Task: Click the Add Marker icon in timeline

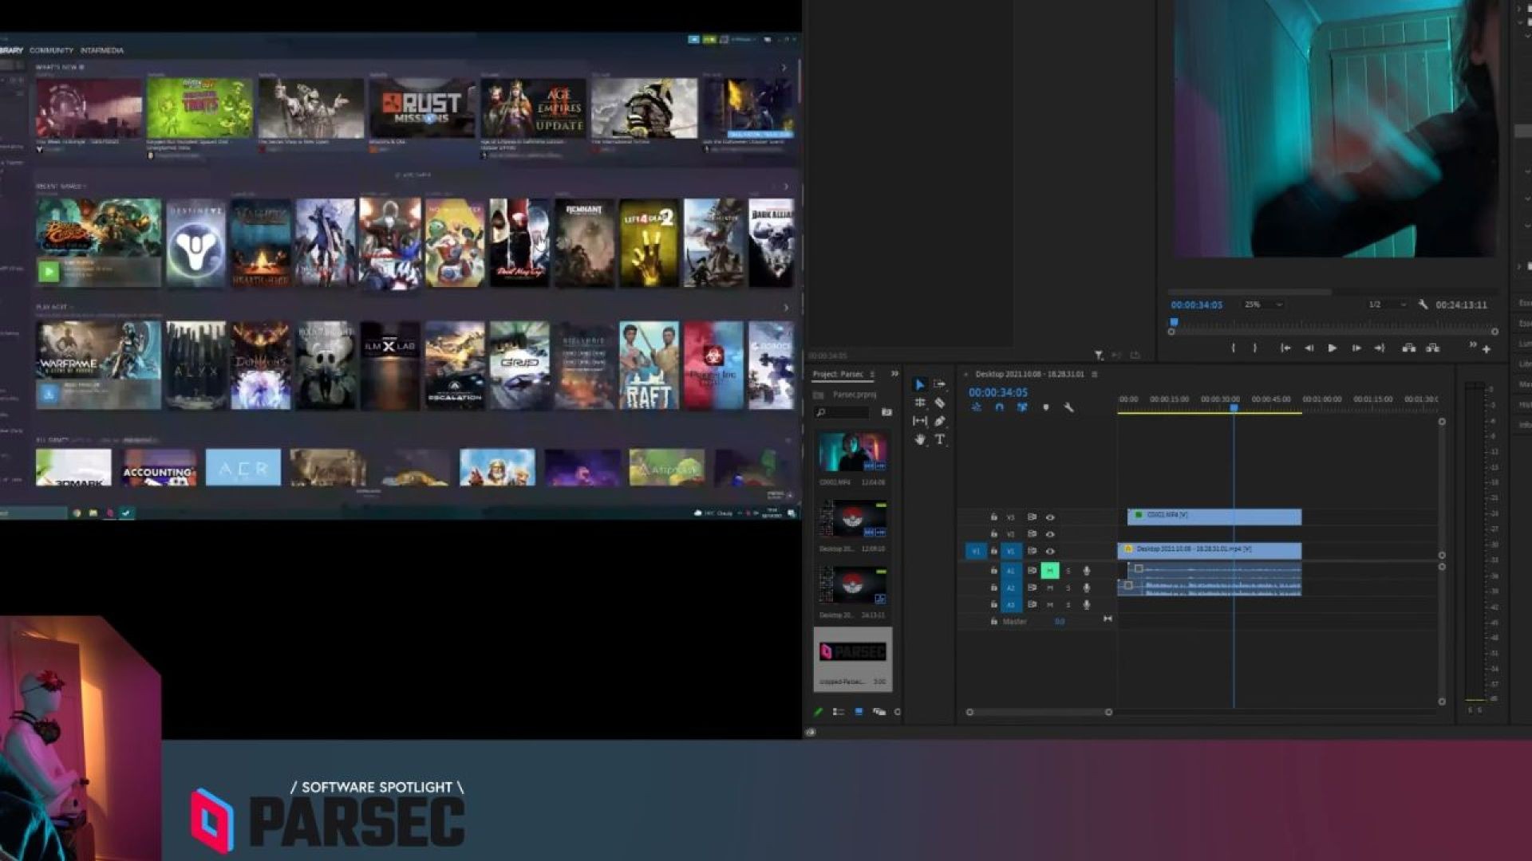Action: tap(1045, 407)
